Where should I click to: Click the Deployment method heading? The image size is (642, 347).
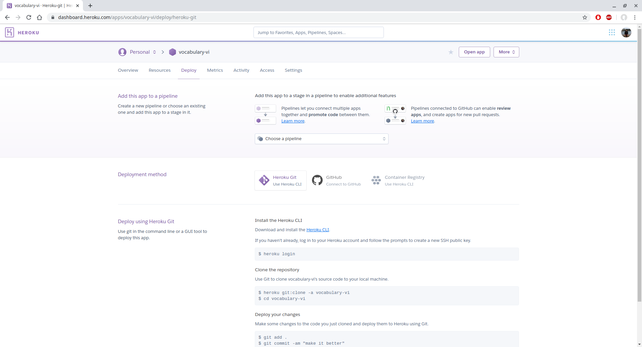(142, 175)
